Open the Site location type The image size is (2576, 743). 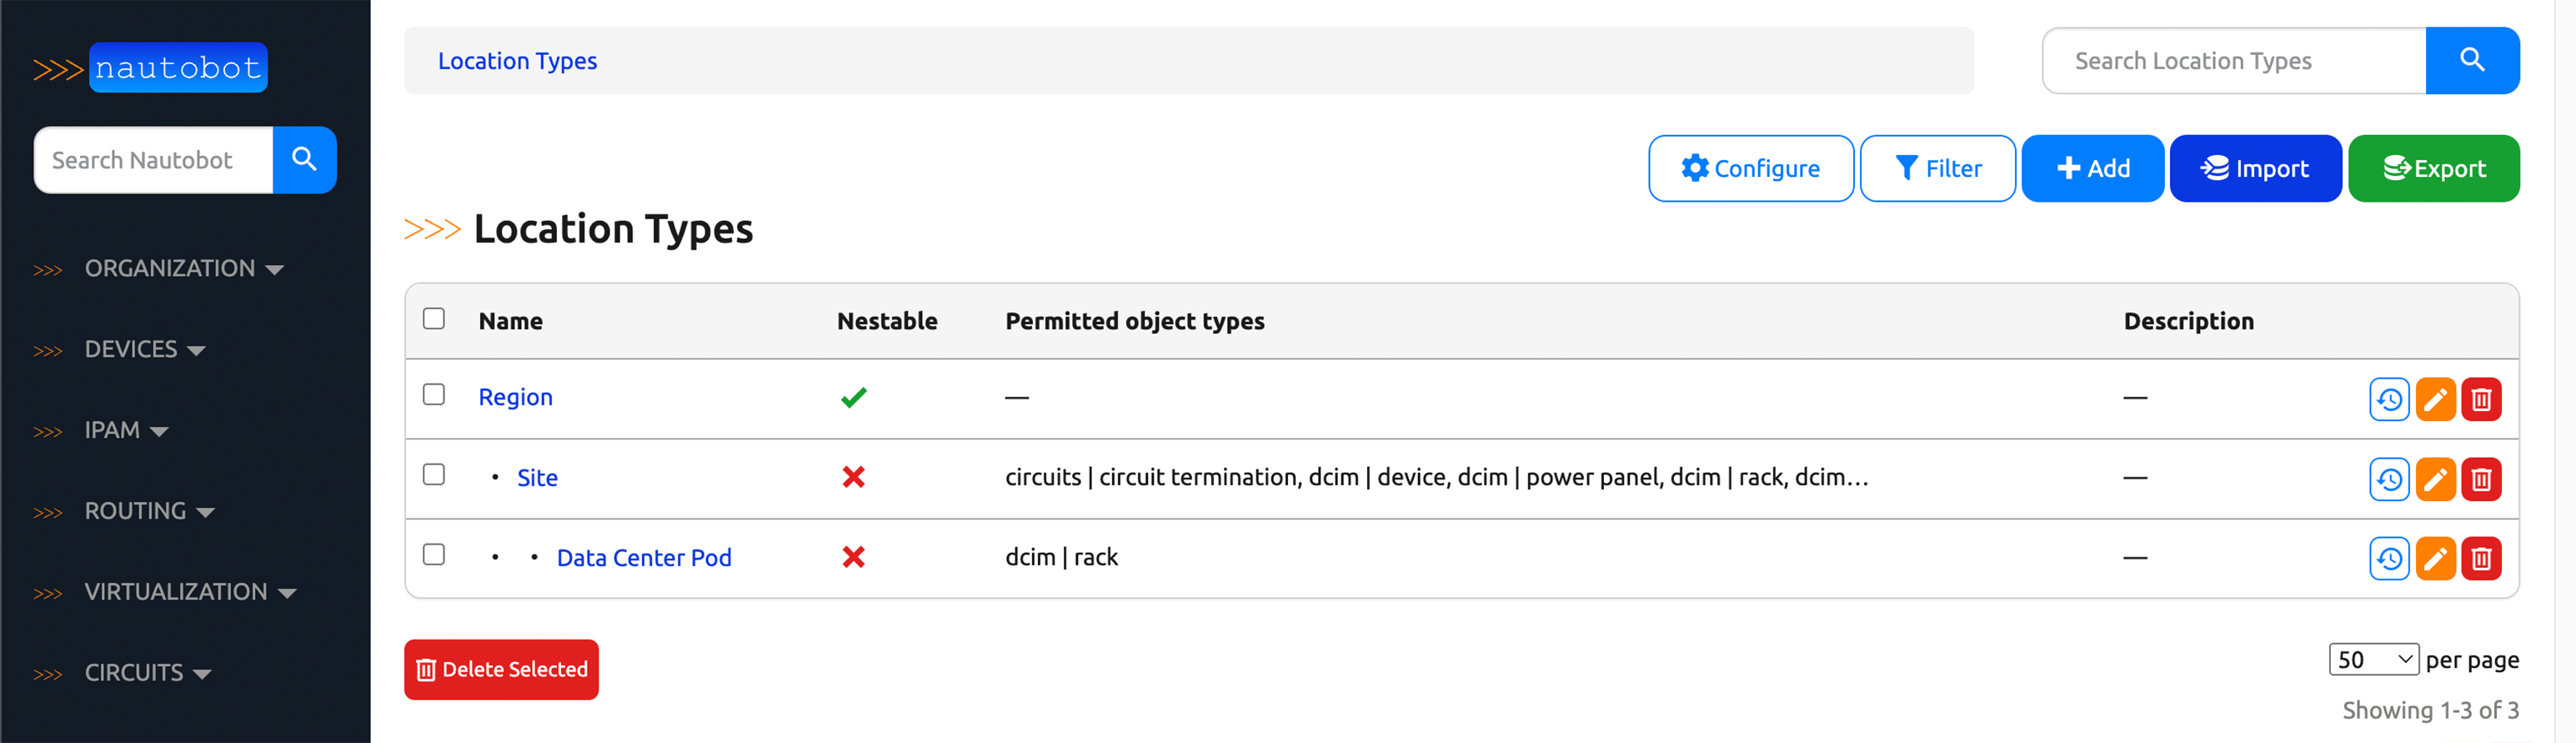537,478
